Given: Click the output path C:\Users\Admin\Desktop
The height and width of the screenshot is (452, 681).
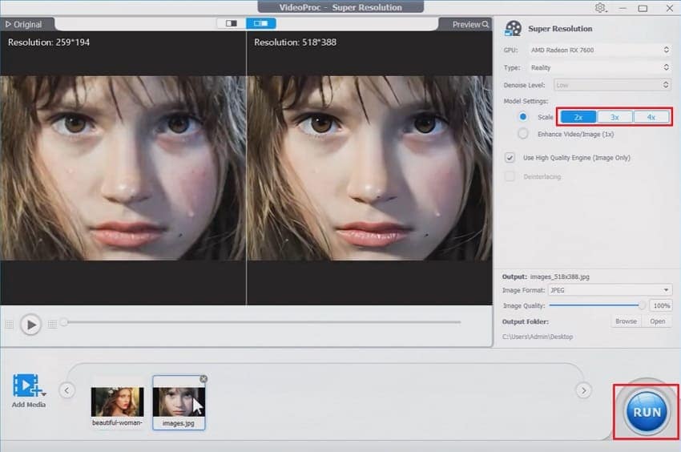Looking at the screenshot, I should [x=538, y=337].
